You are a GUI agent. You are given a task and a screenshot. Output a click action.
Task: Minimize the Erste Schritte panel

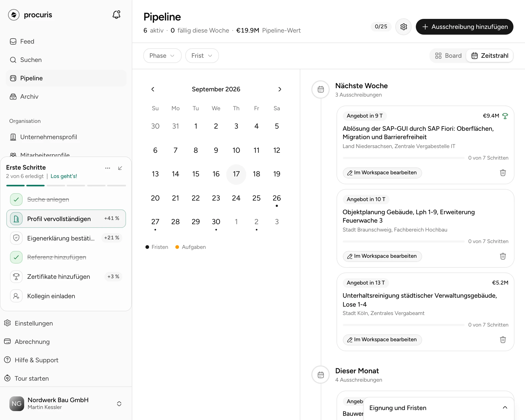click(120, 168)
